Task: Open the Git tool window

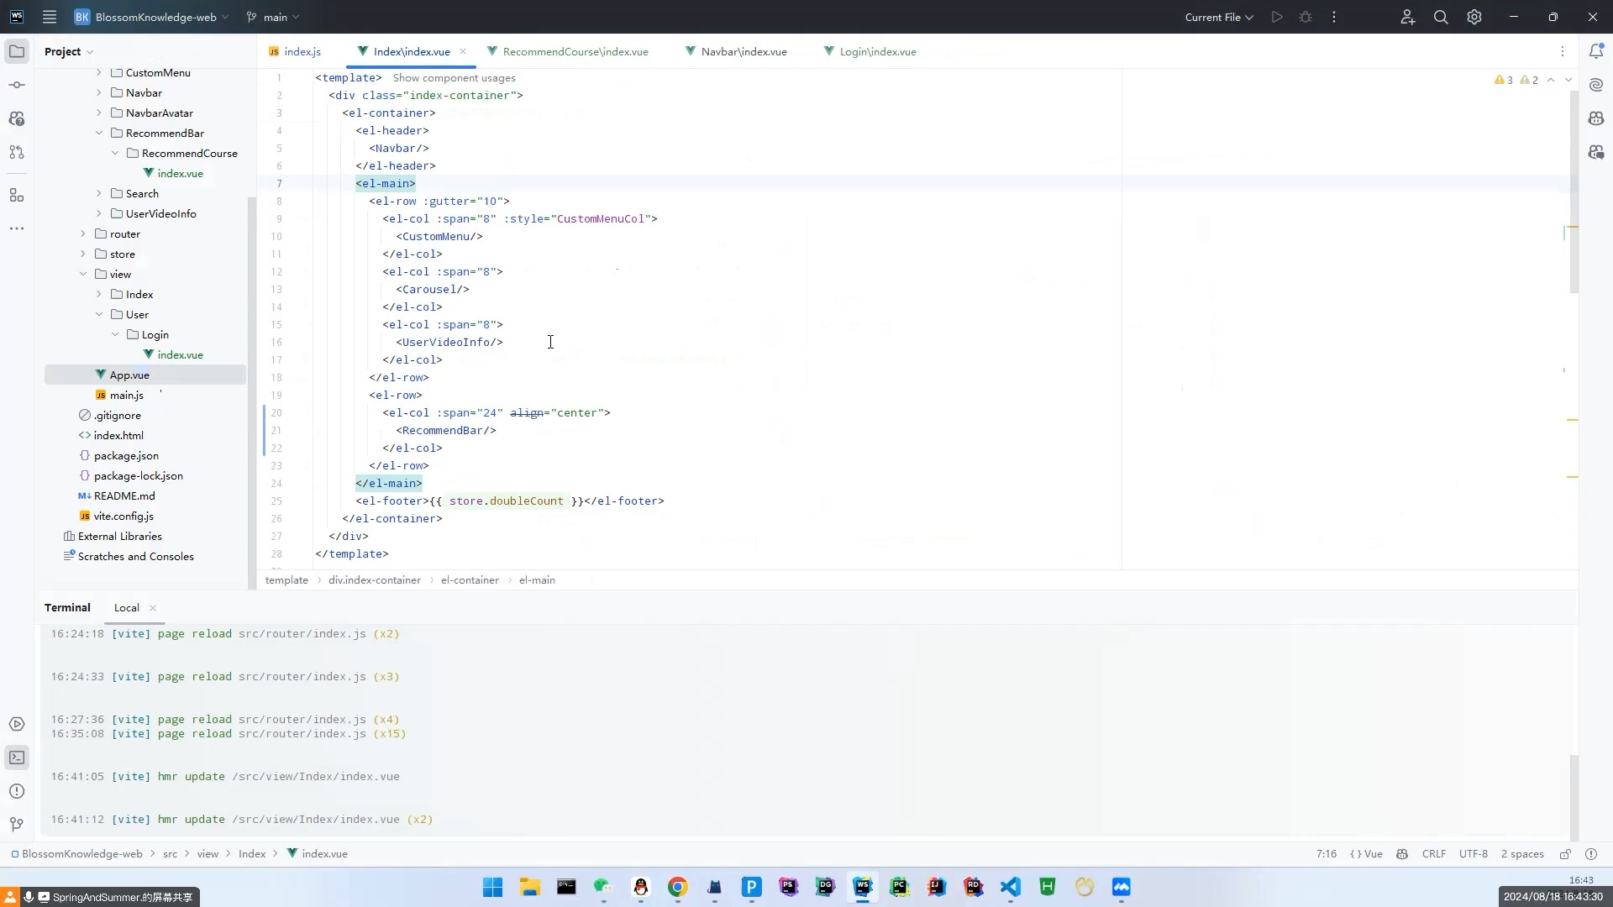Action: 17,825
